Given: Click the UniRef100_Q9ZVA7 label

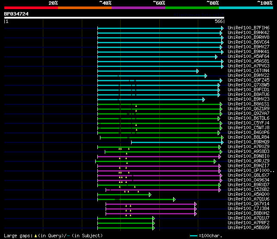Looking at the screenshot, I should click(248, 114).
